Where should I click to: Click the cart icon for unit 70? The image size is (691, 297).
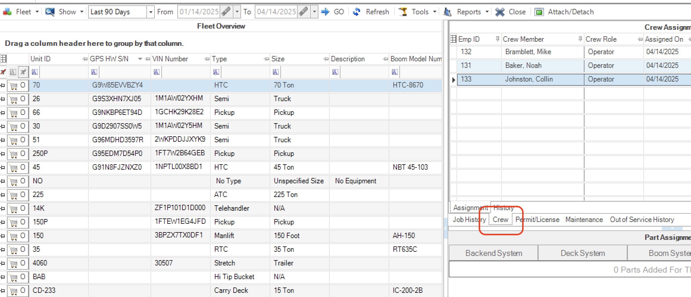tap(13, 86)
